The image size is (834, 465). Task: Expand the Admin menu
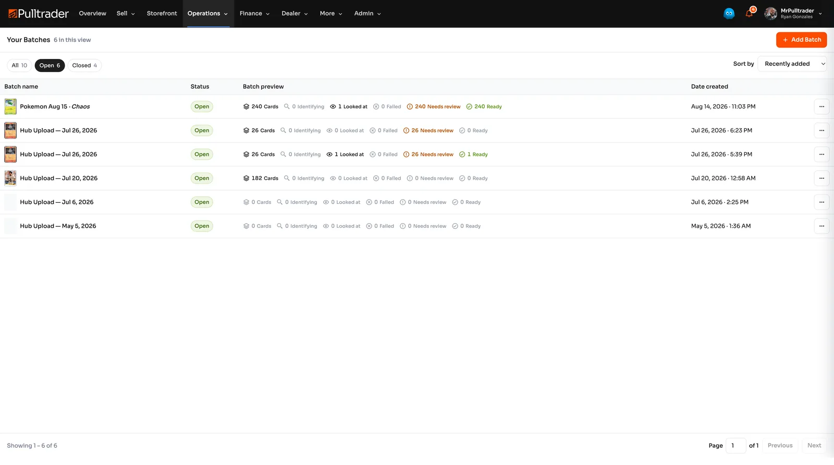click(x=367, y=14)
